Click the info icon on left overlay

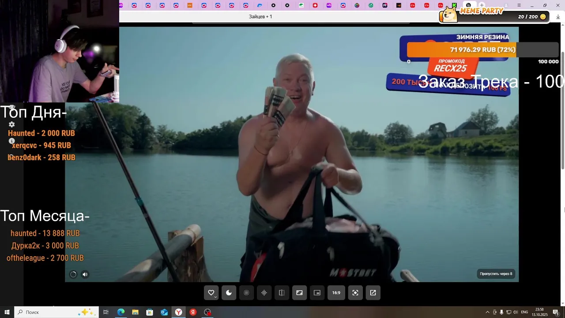12,141
